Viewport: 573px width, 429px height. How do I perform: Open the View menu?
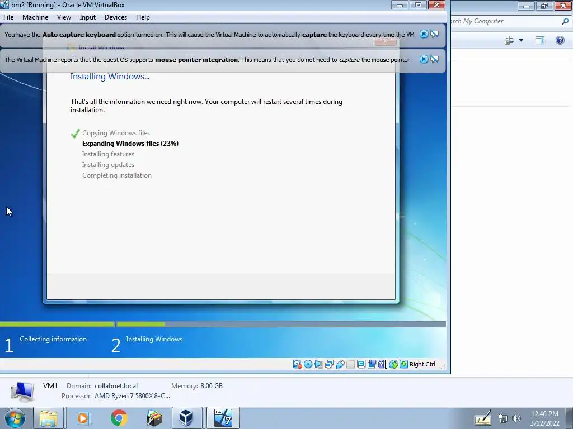[x=64, y=17]
